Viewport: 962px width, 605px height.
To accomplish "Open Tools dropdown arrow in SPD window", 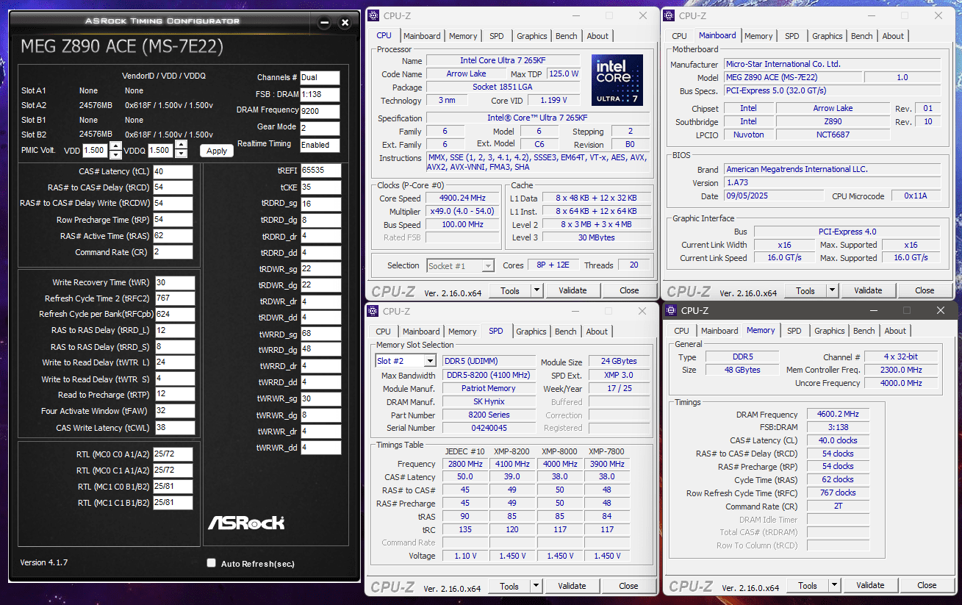I will (x=536, y=586).
